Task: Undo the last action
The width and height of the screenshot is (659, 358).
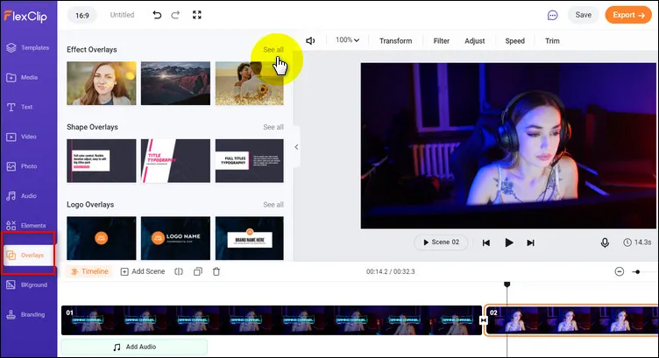Action: (x=157, y=15)
